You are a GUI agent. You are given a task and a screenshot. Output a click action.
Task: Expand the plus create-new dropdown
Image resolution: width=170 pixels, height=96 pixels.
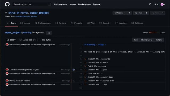point(156,4)
